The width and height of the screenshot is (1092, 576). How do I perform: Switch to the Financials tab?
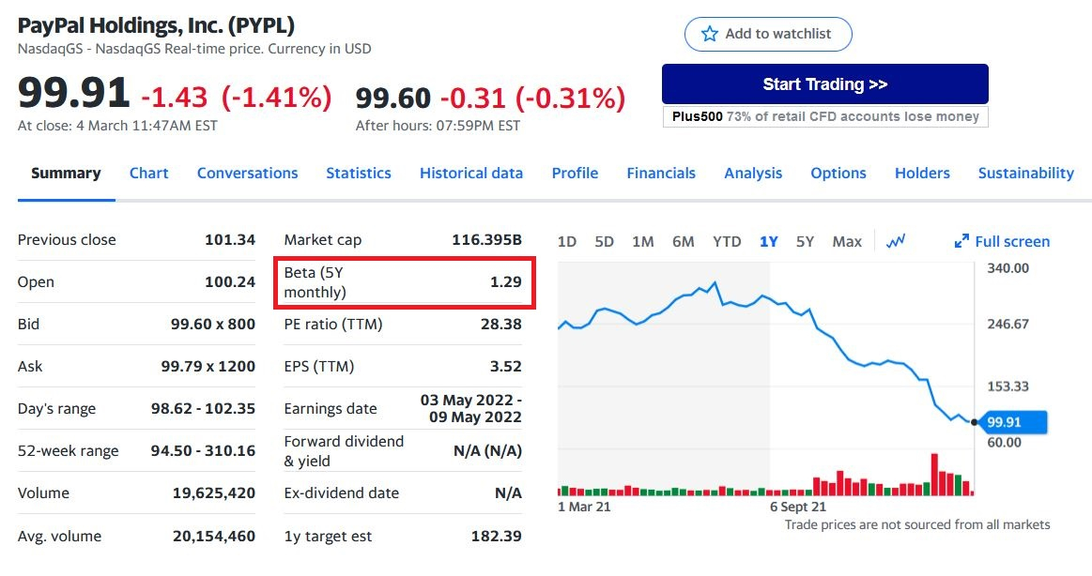click(x=661, y=174)
